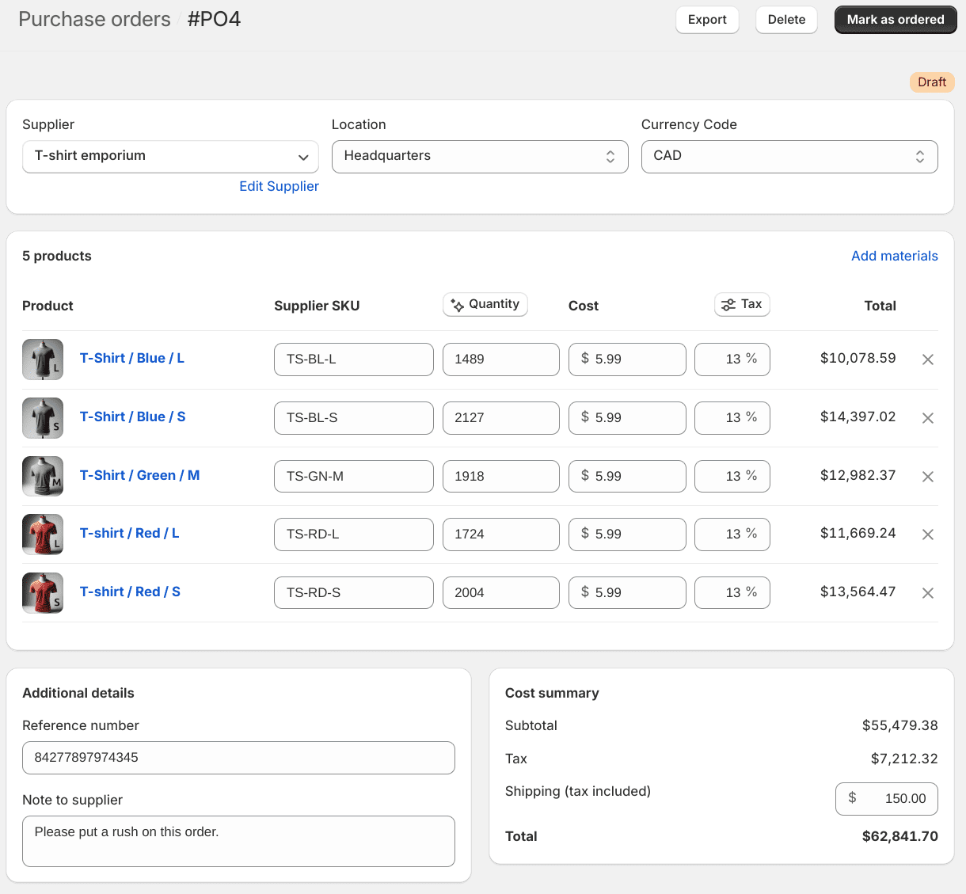The height and width of the screenshot is (894, 966).
Task: Click the tax percent field for TS-RD-L
Action: tap(732, 534)
